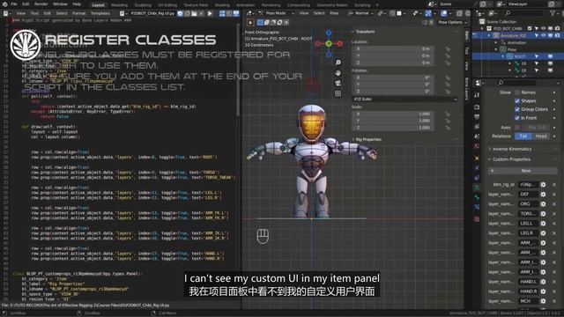Image resolution: width=564 pixels, height=317 pixels.
Task: Switch orthographic/perspective grid gizmo
Action: pyautogui.click(x=338, y=94)
